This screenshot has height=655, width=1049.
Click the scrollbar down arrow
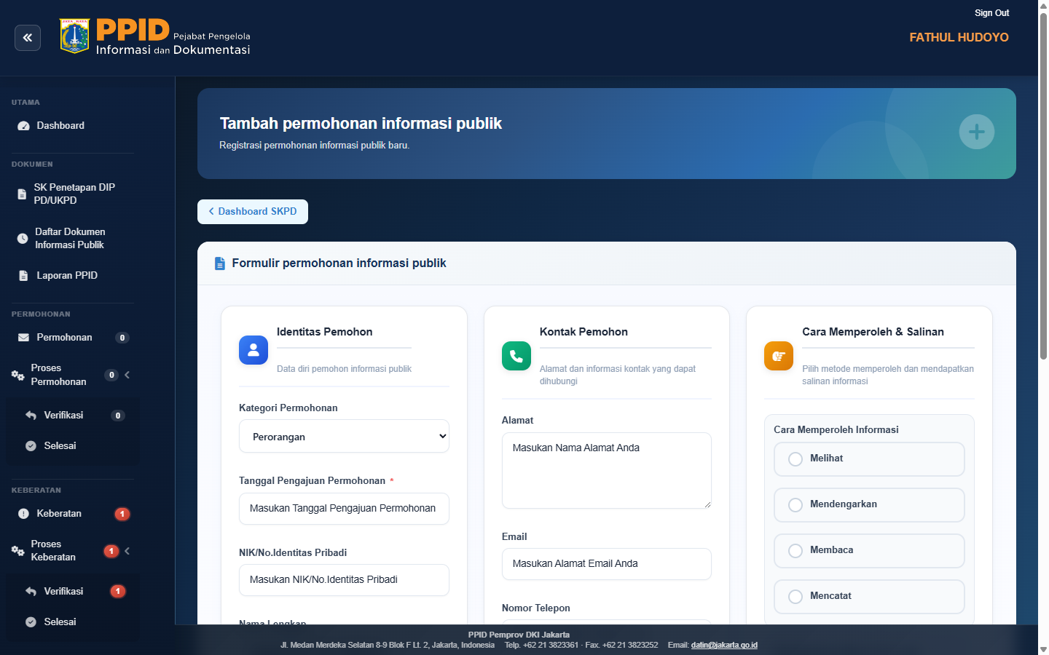[1043, 649]
